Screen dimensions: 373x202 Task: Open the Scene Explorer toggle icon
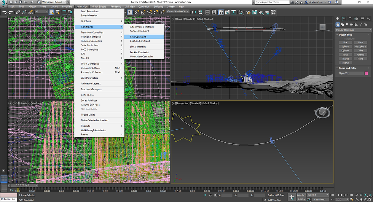point(207,12)
